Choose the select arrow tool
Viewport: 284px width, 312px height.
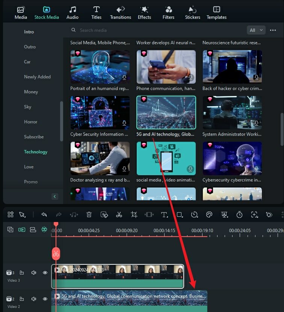pyautogui.click(x=22, y=214)
